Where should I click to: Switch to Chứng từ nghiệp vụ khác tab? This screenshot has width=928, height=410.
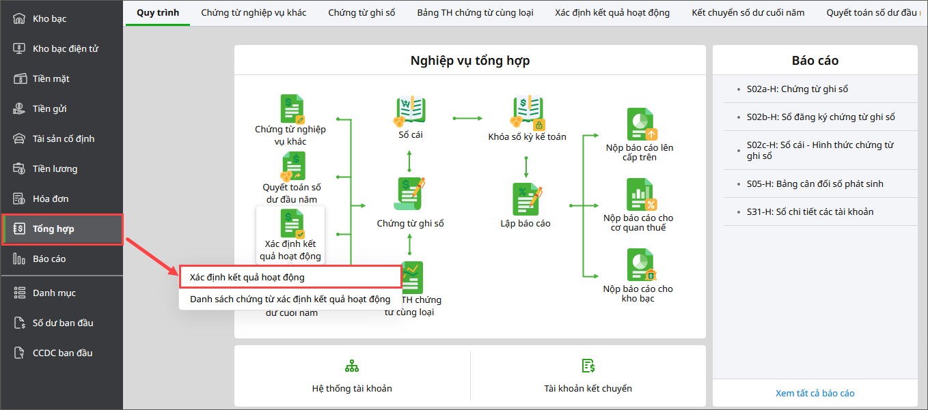click(x=254, y=12)
